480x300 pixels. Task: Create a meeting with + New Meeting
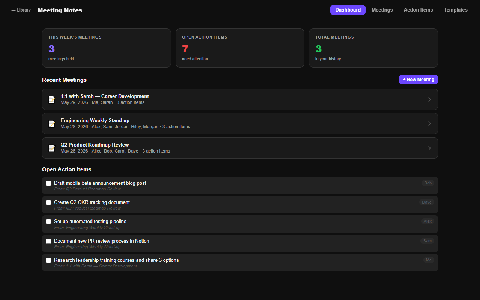418,79
